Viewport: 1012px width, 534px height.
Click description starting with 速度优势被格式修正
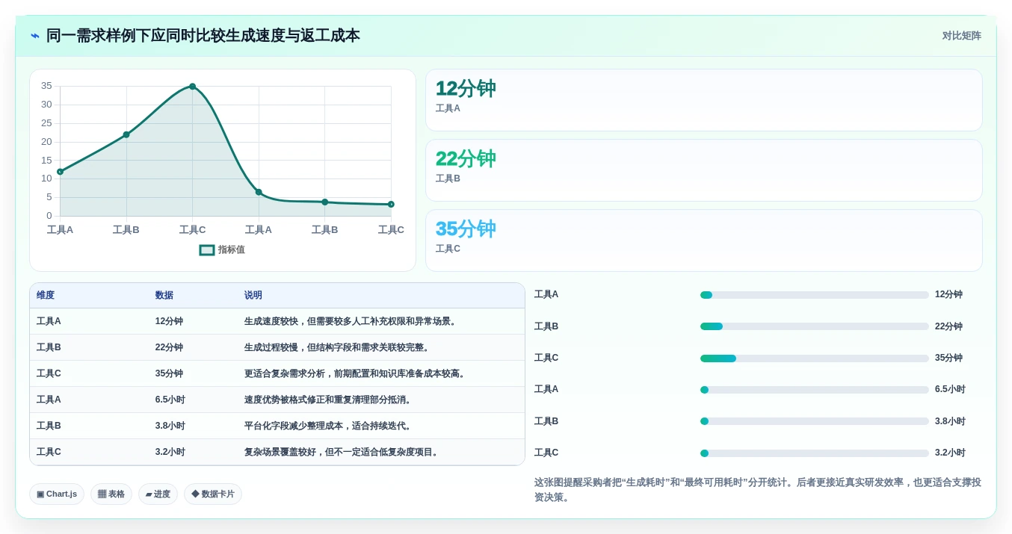pyautogui.click(x=329, y=400)
